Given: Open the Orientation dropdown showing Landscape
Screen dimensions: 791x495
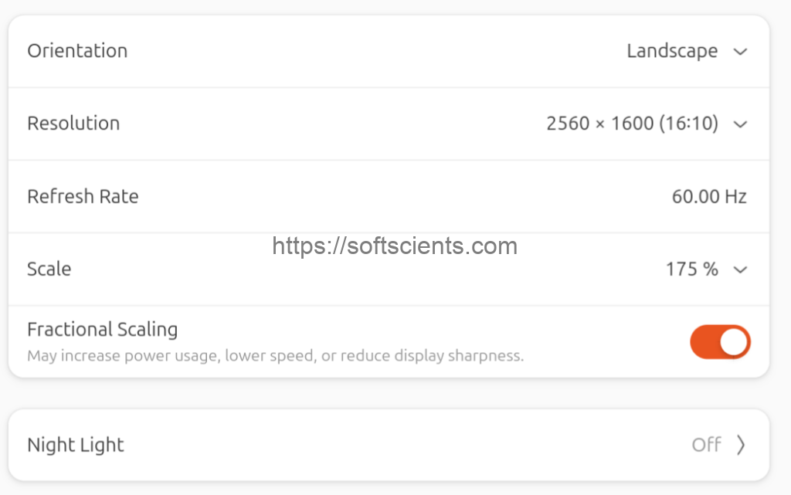Looking at the screenshot, I should click(672, 52).
